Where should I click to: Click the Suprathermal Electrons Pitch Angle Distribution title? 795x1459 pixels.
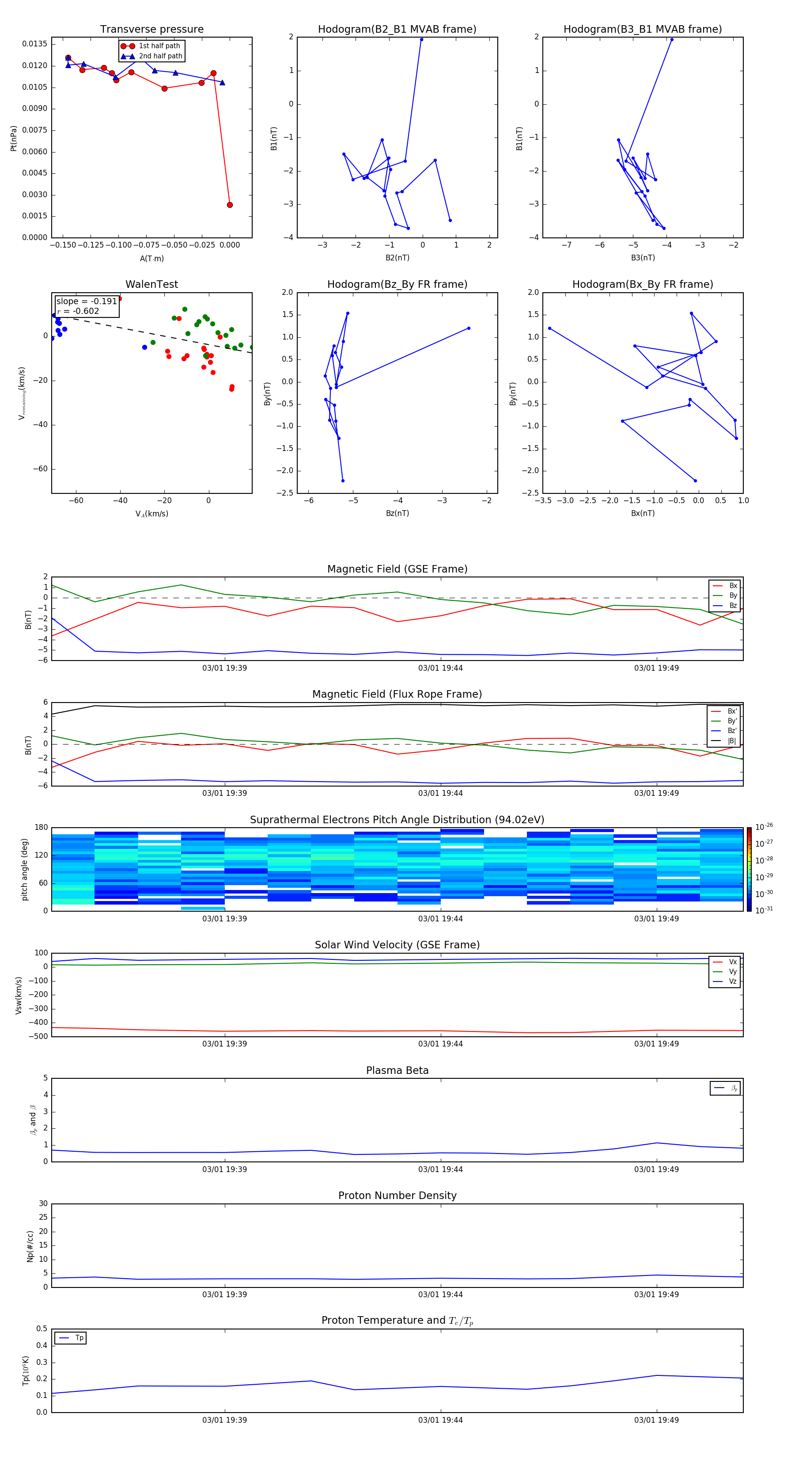pyautogui.click(x=397, y=820)
